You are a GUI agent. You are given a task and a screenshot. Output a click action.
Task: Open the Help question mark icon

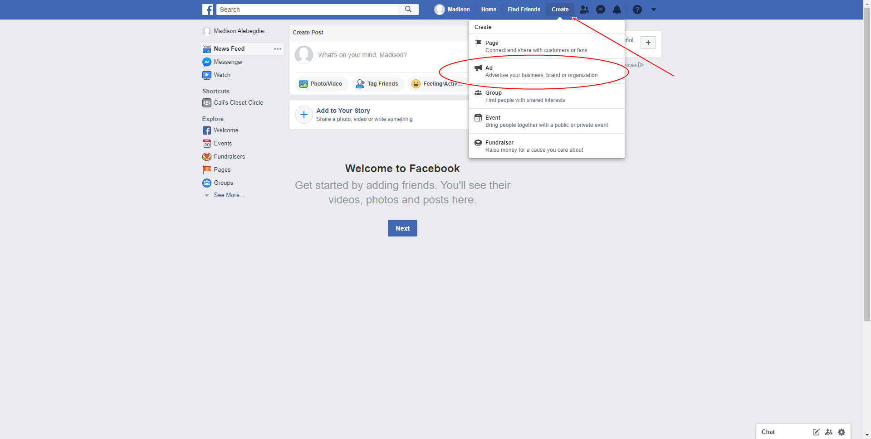click(x=637, y=9)
